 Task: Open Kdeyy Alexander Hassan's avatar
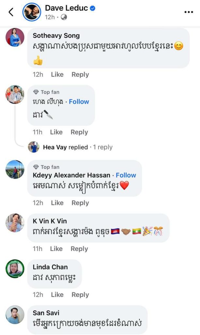coord(15,169)
